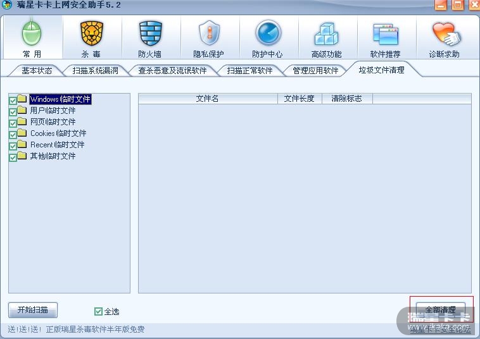
Task: Sort by the 文件名 column header
Action: click(x=208, y=99)
